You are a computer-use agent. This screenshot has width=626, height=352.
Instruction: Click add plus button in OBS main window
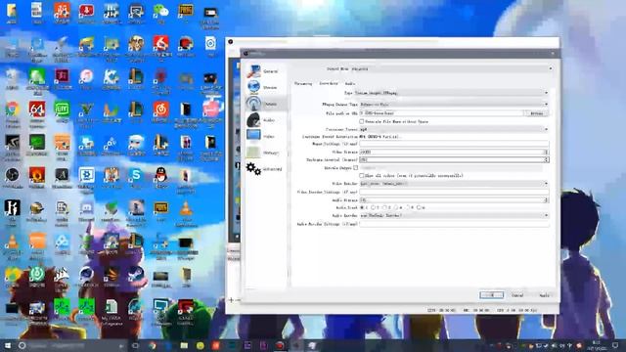231,300
